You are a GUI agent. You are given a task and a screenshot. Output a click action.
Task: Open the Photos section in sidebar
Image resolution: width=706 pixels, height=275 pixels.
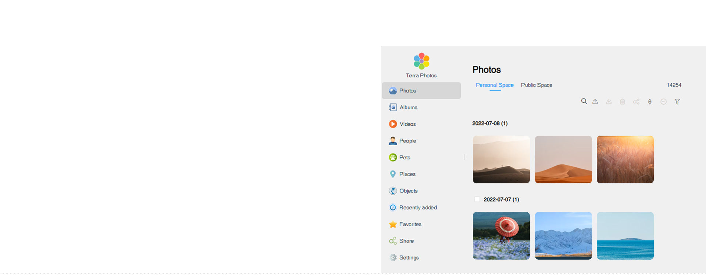[421, 91]
